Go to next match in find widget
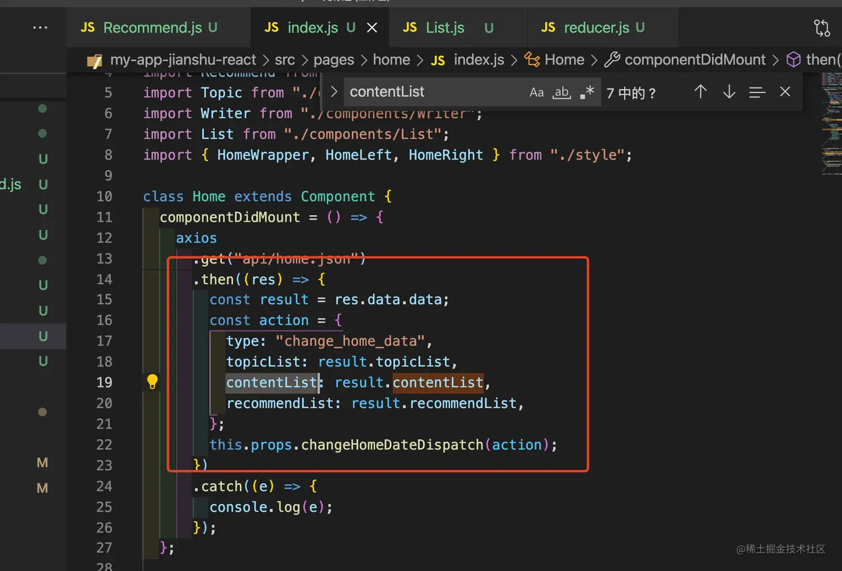The width and height of the screenshot is (842, 571). (729, 92)
